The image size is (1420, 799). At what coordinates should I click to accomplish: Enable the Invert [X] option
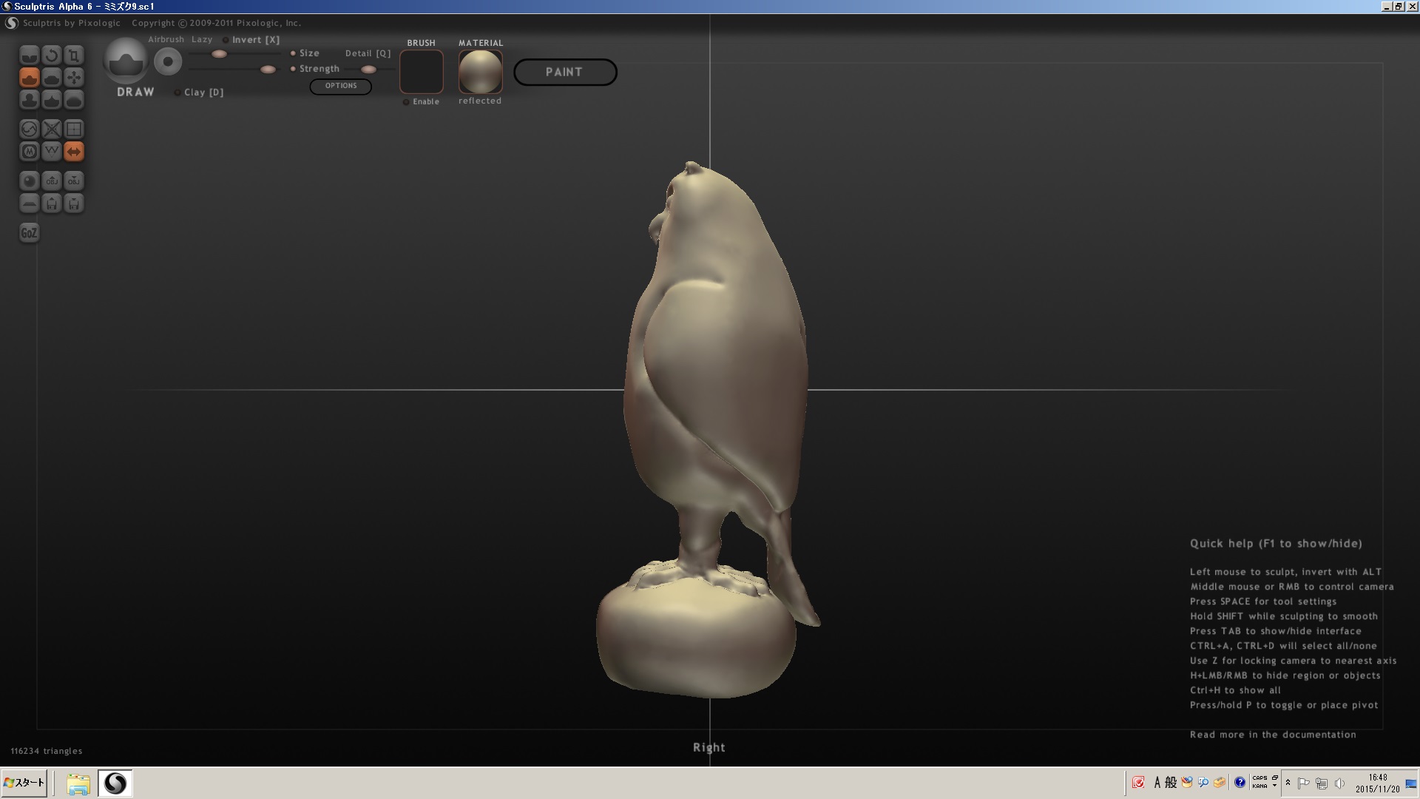[x=226, y=41]
